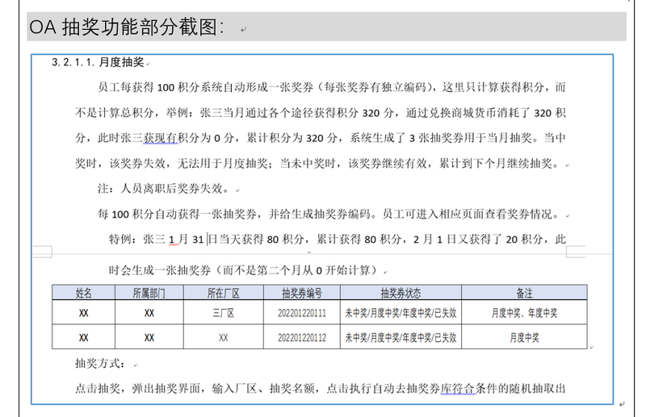Click the '抽奖券编号' table header
Screen dimensions: 646x417
302,293
